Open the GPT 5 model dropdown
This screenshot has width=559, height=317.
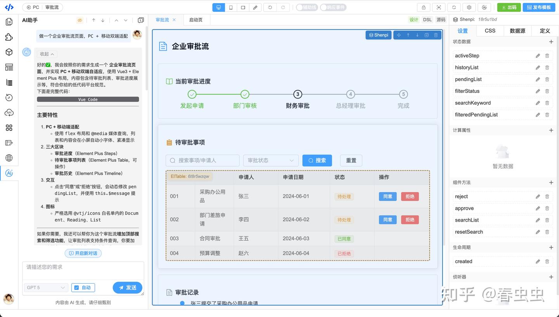(46, 288)
